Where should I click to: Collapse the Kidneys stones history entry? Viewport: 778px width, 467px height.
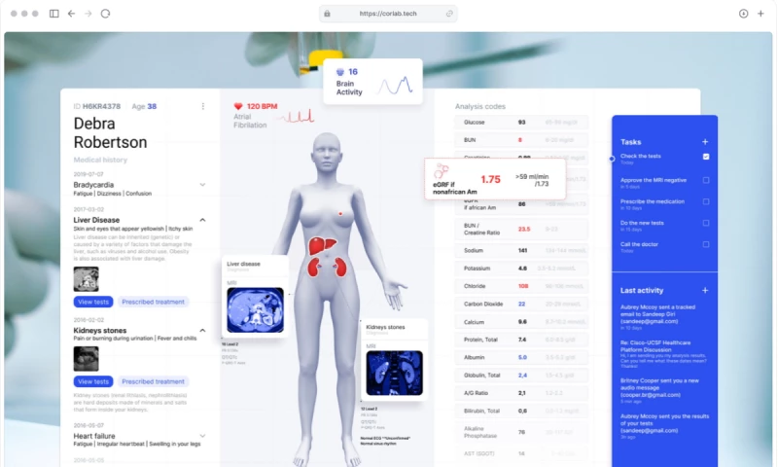[202, 331]
